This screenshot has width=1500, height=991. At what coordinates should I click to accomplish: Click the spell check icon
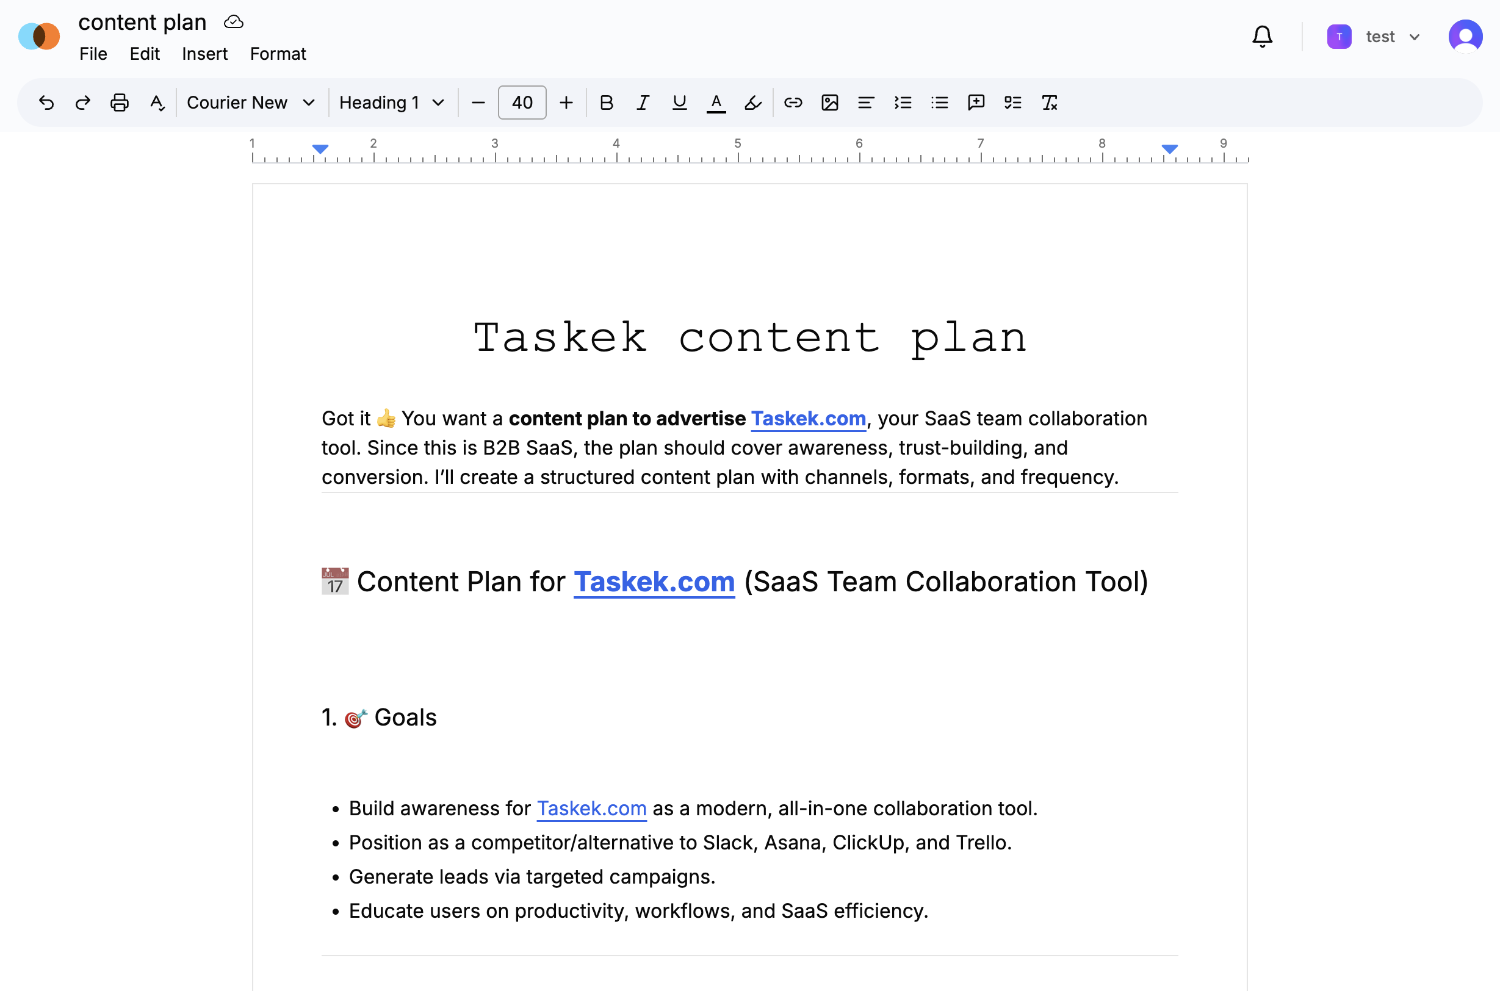click(x=157, y=103)
